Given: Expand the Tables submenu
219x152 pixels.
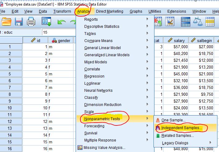Looking at the screenshot, I should point(115,34).
